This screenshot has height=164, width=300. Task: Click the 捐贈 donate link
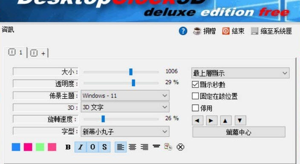coord(209,31)
